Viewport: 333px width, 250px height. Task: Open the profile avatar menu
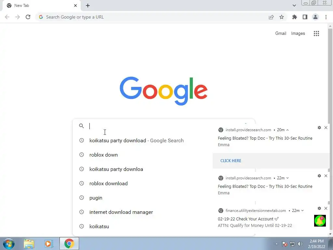(315, 17)
